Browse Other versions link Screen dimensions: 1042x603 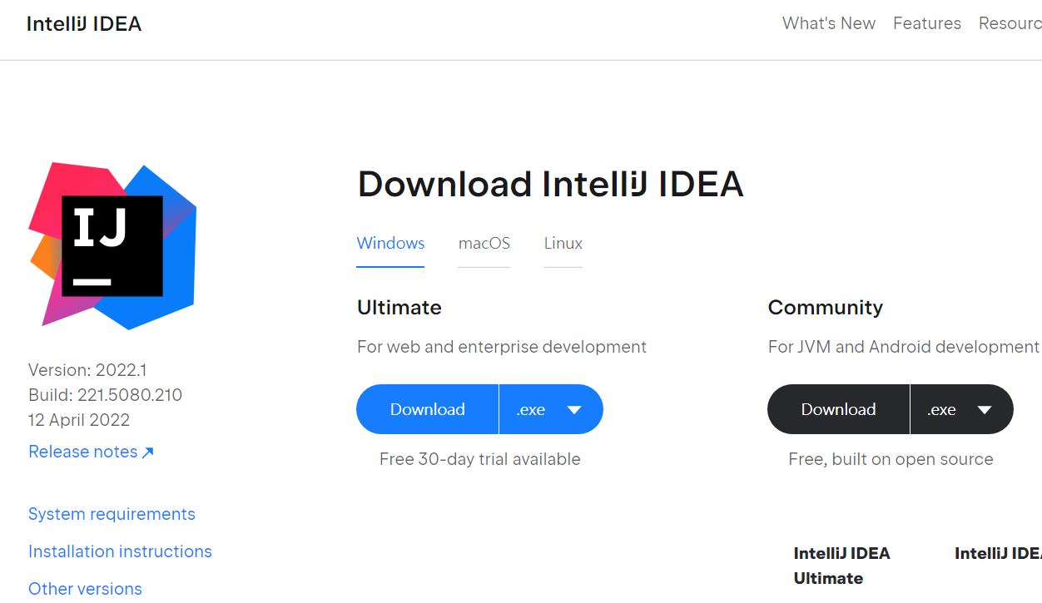tap(85, 589)
